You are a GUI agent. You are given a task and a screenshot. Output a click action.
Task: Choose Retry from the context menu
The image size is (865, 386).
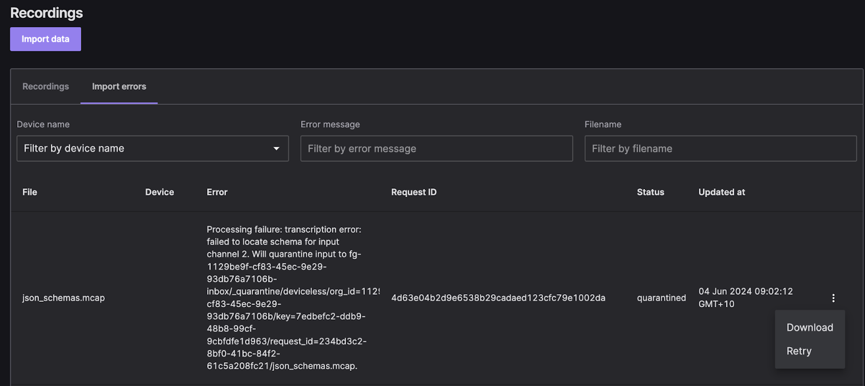pos(799,351)
